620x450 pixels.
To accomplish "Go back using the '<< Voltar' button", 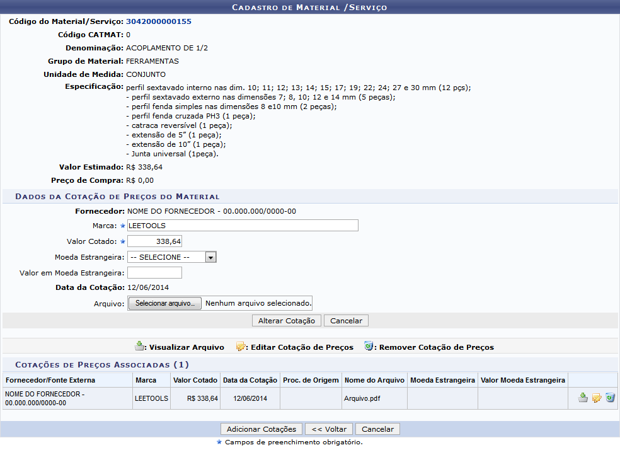I will click(329, 429).
